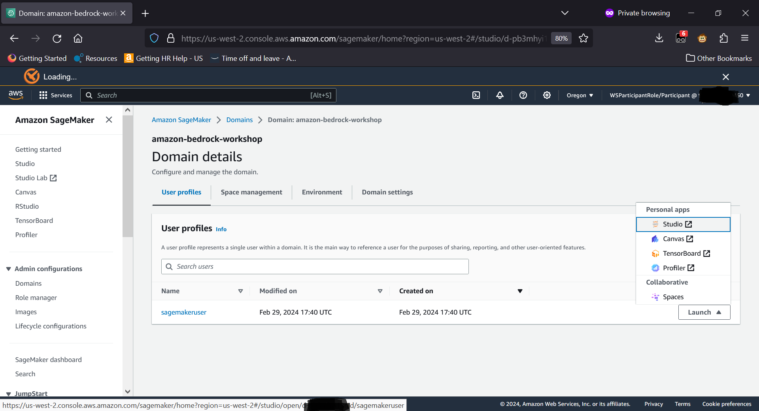The height and width of the screenshot is (411, 759).
Task: Focus the AWS console Search box
Action: coord(208,95)
